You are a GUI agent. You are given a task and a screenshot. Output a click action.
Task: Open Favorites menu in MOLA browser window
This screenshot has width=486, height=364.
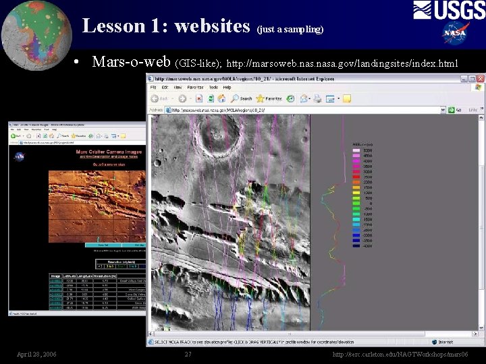195,88
